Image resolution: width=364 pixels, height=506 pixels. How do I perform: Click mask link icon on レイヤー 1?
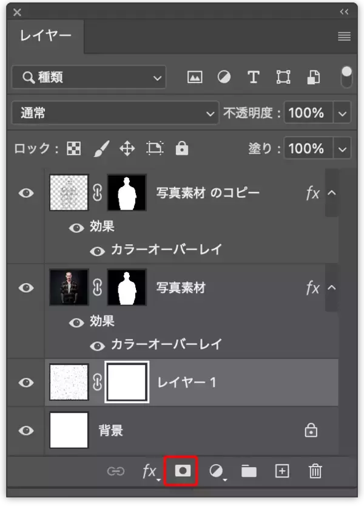(x=97, y=382)
